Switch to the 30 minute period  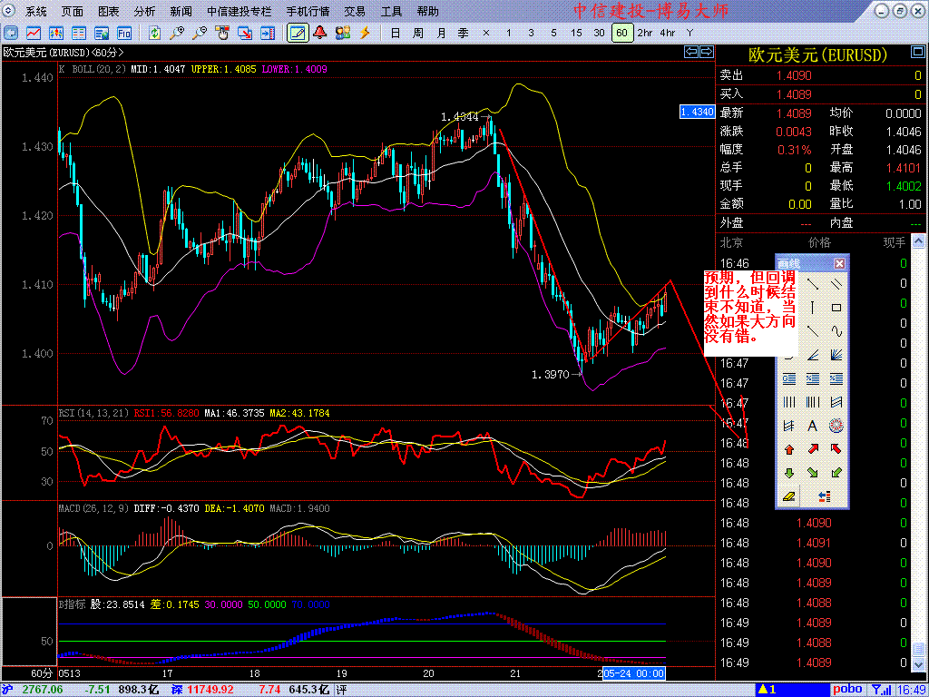[599, 33]
